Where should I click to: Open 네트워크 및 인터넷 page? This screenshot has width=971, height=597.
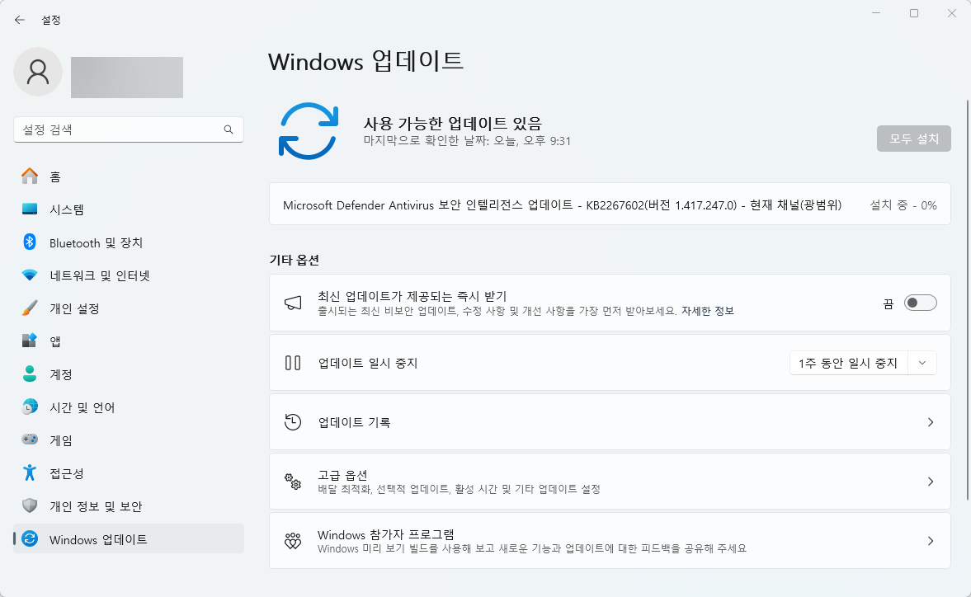click(x=129, y=275)
